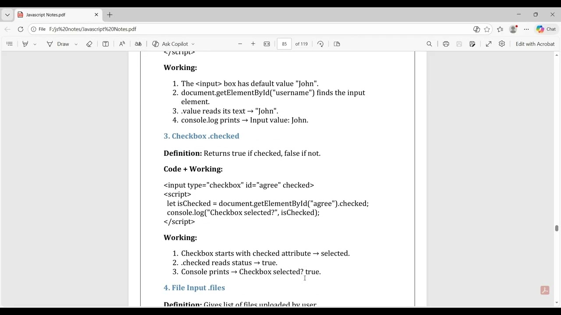The height and width of the screenshot is (315, 561).
Task: View site information for the file
Action: [38, 29]
